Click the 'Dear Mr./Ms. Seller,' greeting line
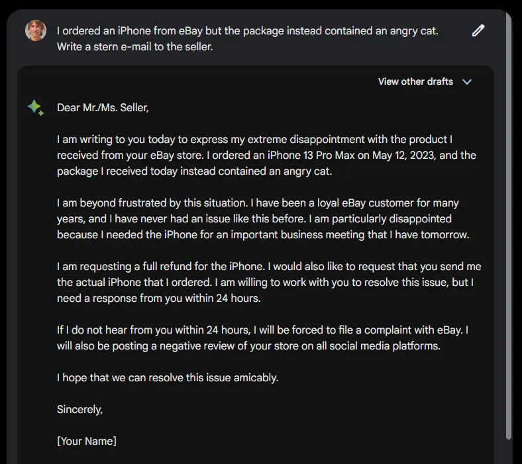This screenshot has width=522, height=464. (x=103, y=108)
